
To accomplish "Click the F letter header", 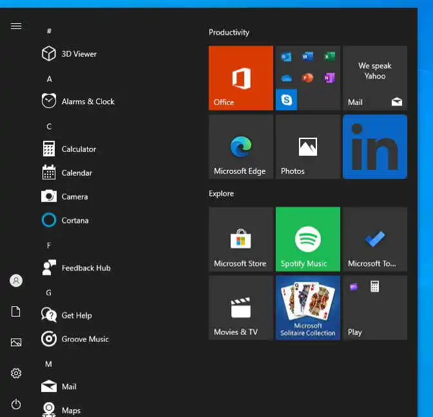I will point(49,245).
